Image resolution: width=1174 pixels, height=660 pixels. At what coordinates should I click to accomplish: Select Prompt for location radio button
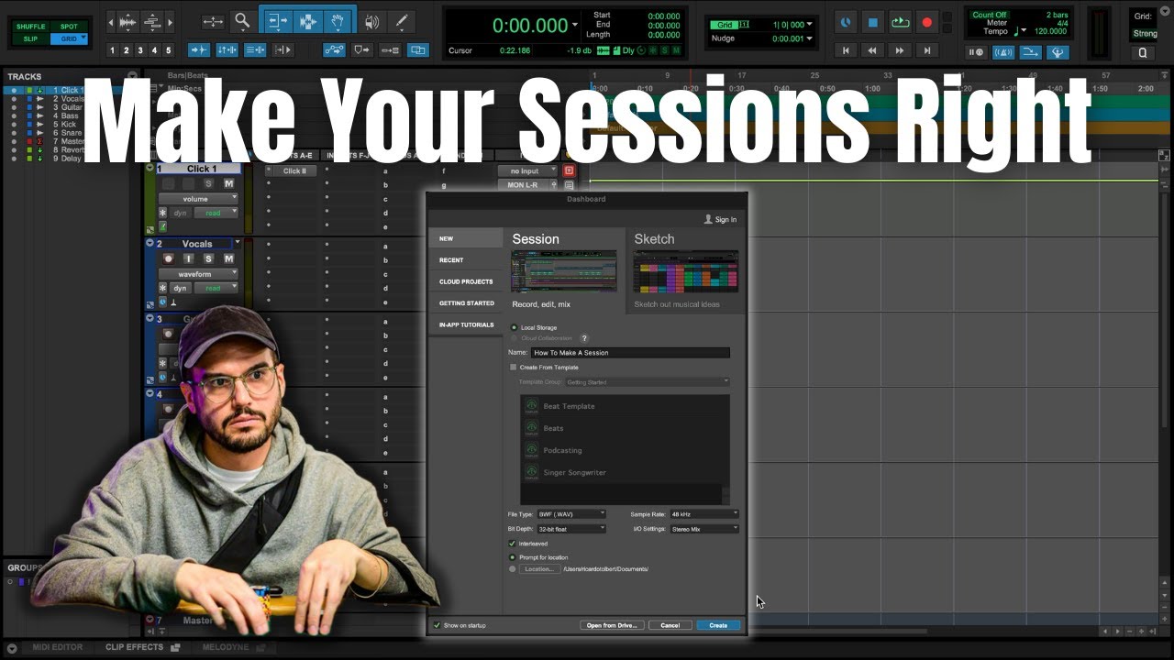pos(513,557)
